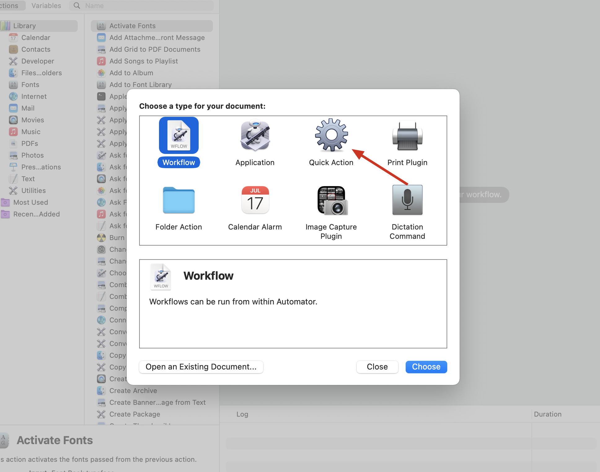The width and height of the screenshot is (600, 472).
Task: Open the Calendar category in Library
Action: (x=36, y=37)
